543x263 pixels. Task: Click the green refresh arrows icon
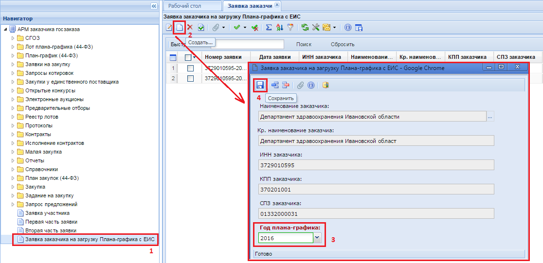305,28
